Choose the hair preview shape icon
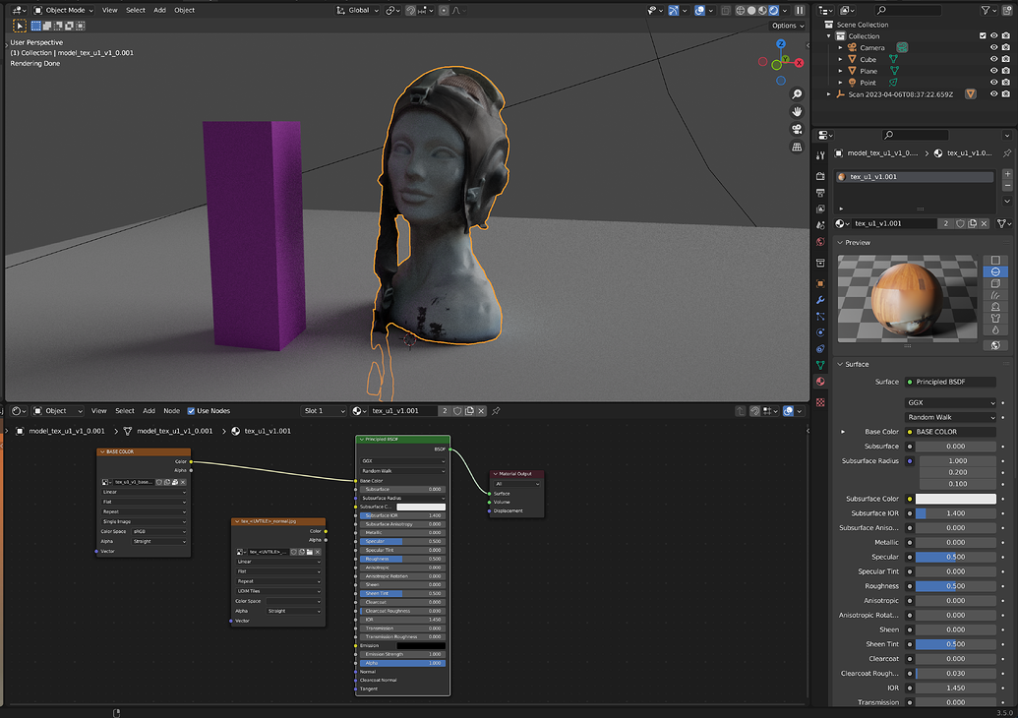 [995, 295]
